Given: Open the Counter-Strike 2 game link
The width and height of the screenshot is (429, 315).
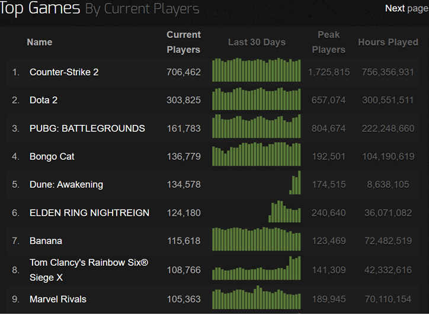Looking at the screenshot, I should point(64,72).
